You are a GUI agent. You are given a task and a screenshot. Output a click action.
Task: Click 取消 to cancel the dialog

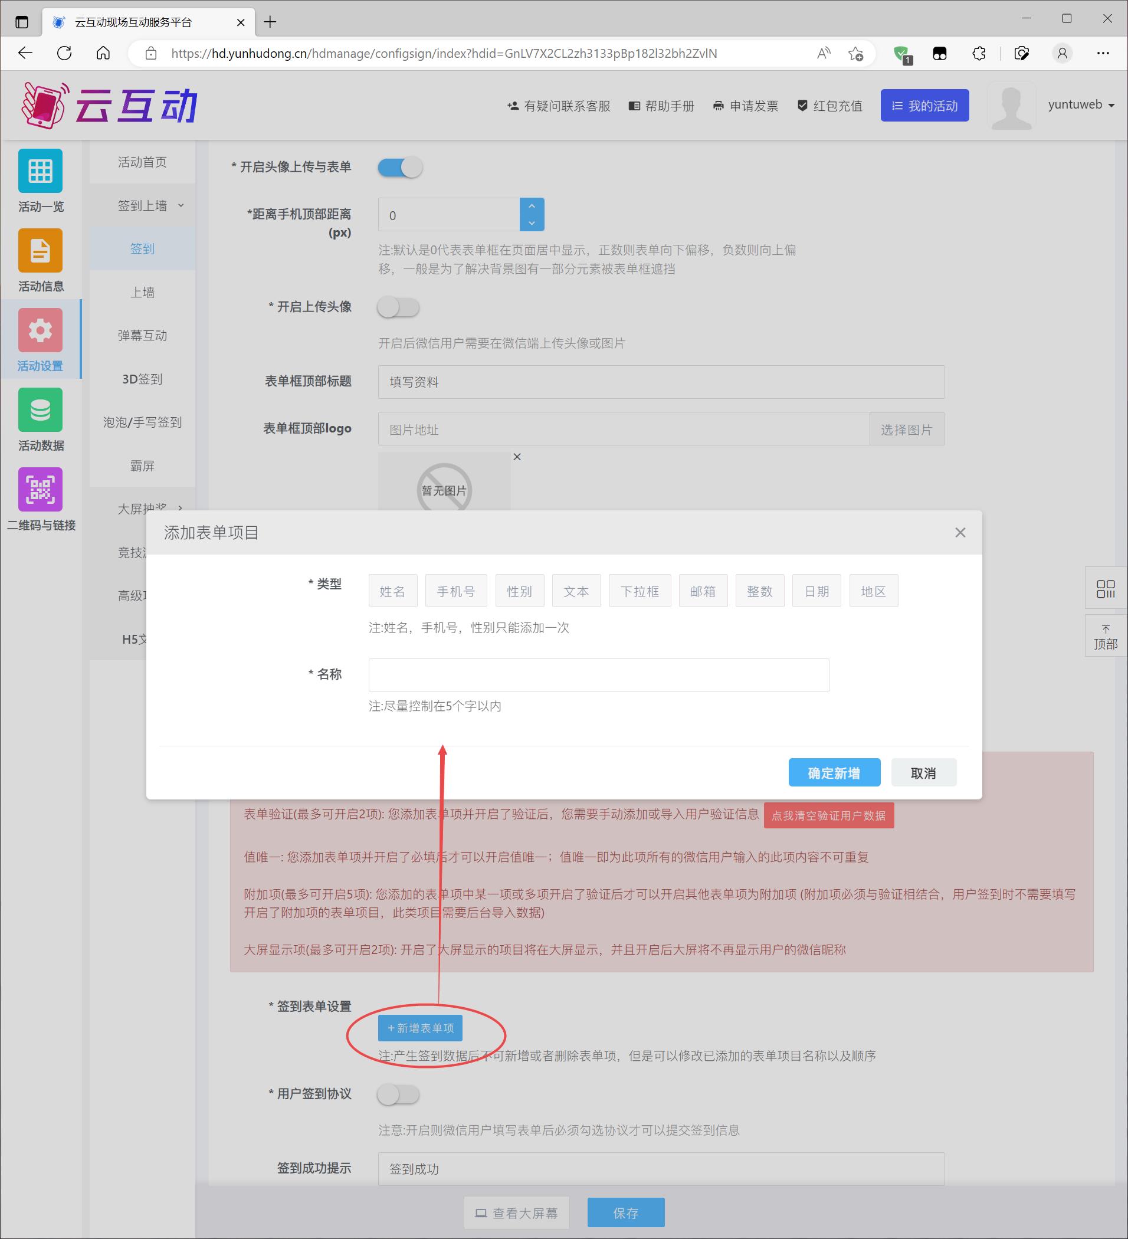[923, 772]
